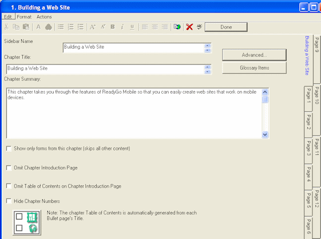Image resolution: width=321 pixels, height=239 pixels.
Task: Click the insert hyperlink globe icon
Action: [x=177, y=27]
